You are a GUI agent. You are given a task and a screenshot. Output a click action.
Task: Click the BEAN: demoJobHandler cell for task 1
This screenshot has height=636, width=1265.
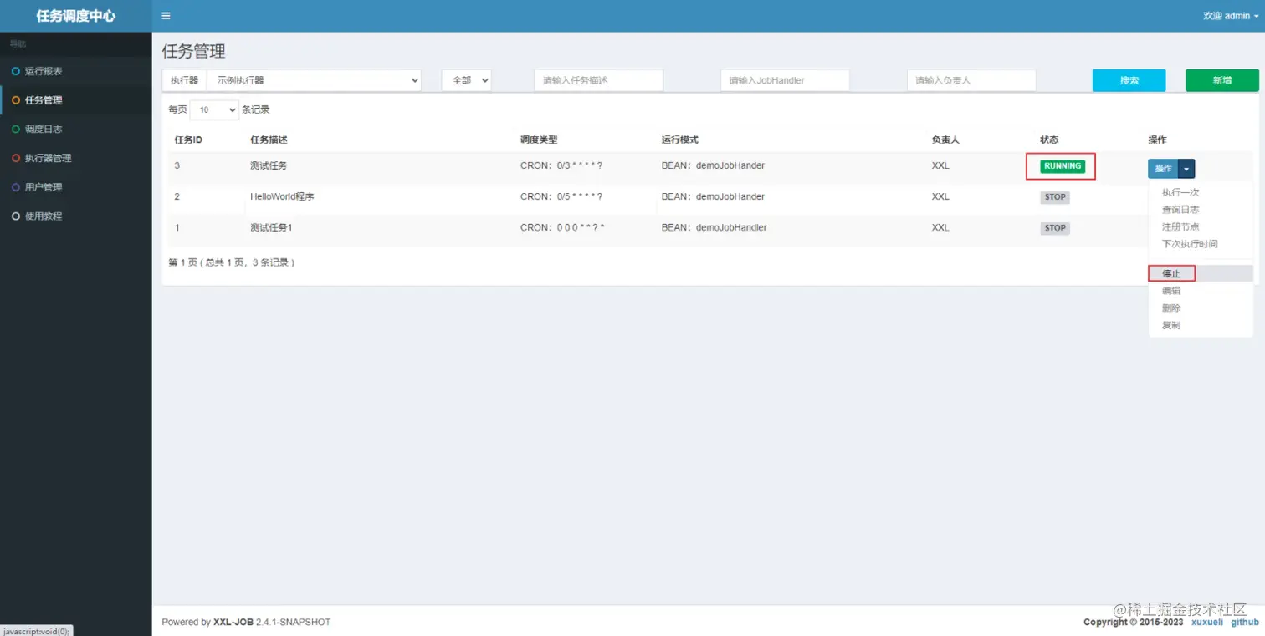(x=714, y=227)
